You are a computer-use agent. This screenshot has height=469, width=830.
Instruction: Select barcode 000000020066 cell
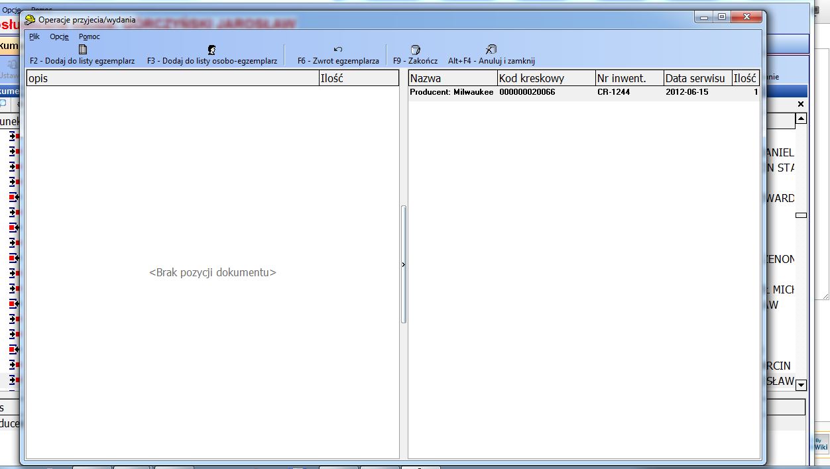point(546,93)
